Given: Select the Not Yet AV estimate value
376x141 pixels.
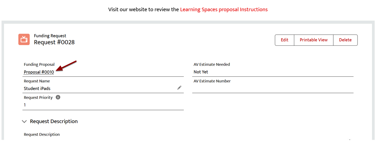Looking at the screenshot, I should pos(201,72).
